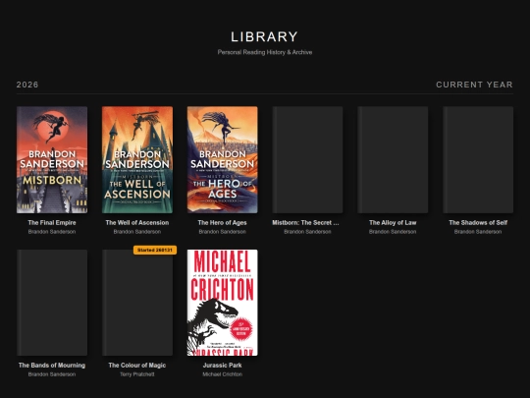Click the '2026' year heading
This screenshot has height=398, width=530.
tap(27, 85)
